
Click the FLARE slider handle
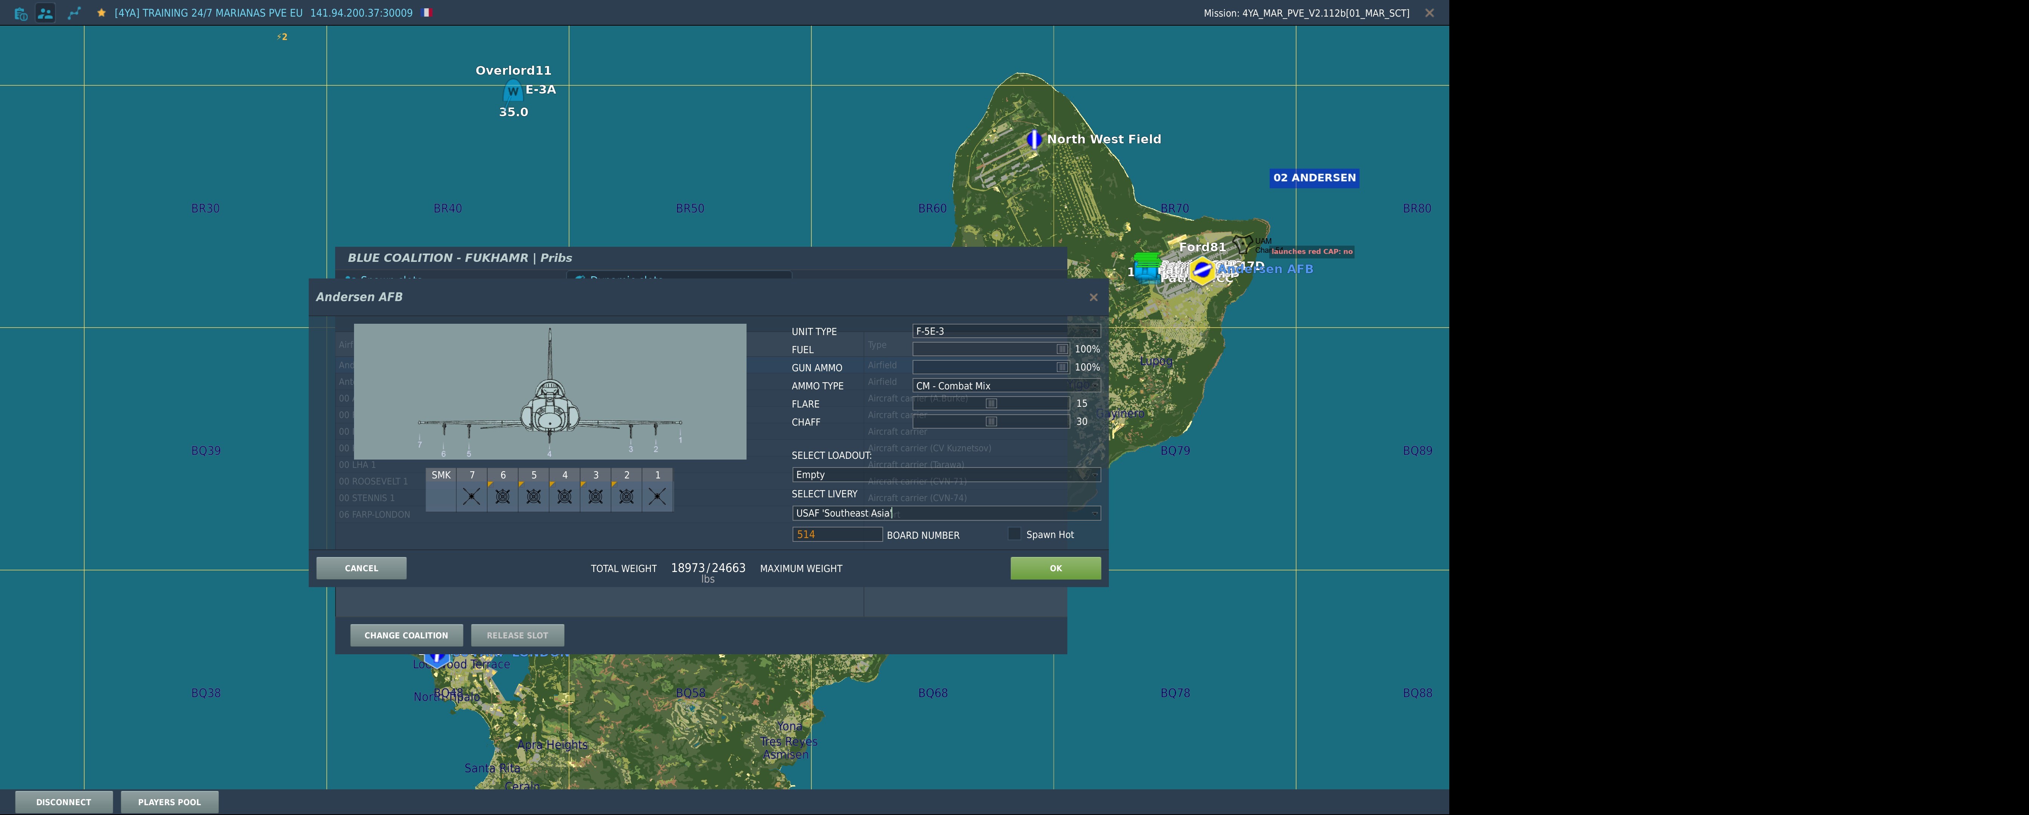tap(991, 404)
